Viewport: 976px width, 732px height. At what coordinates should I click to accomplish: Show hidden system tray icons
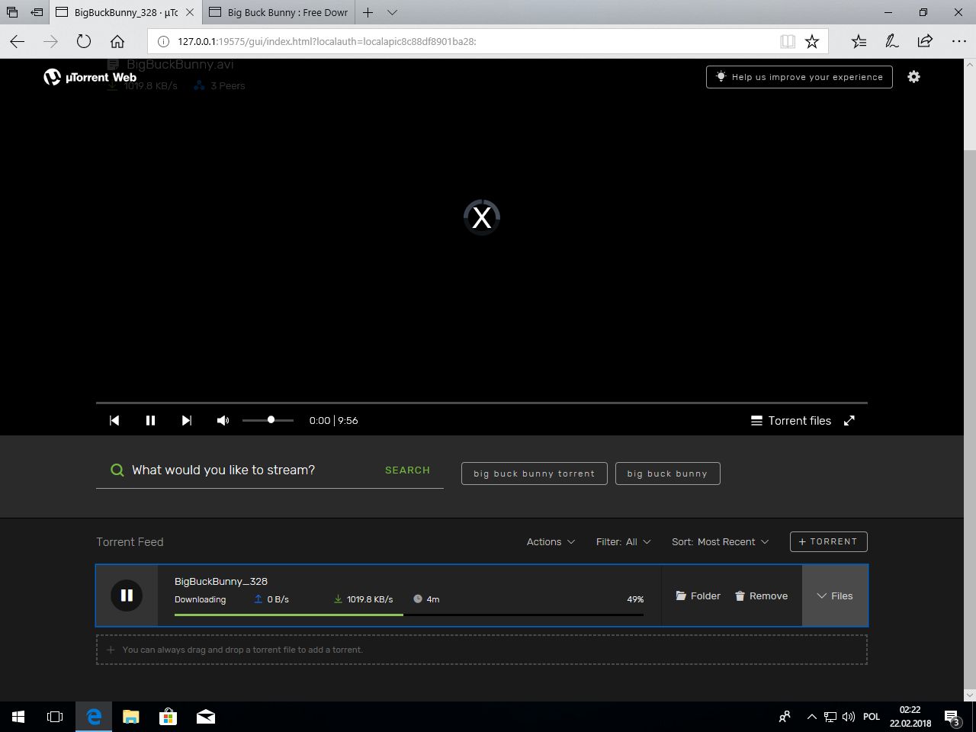[811, 717]
